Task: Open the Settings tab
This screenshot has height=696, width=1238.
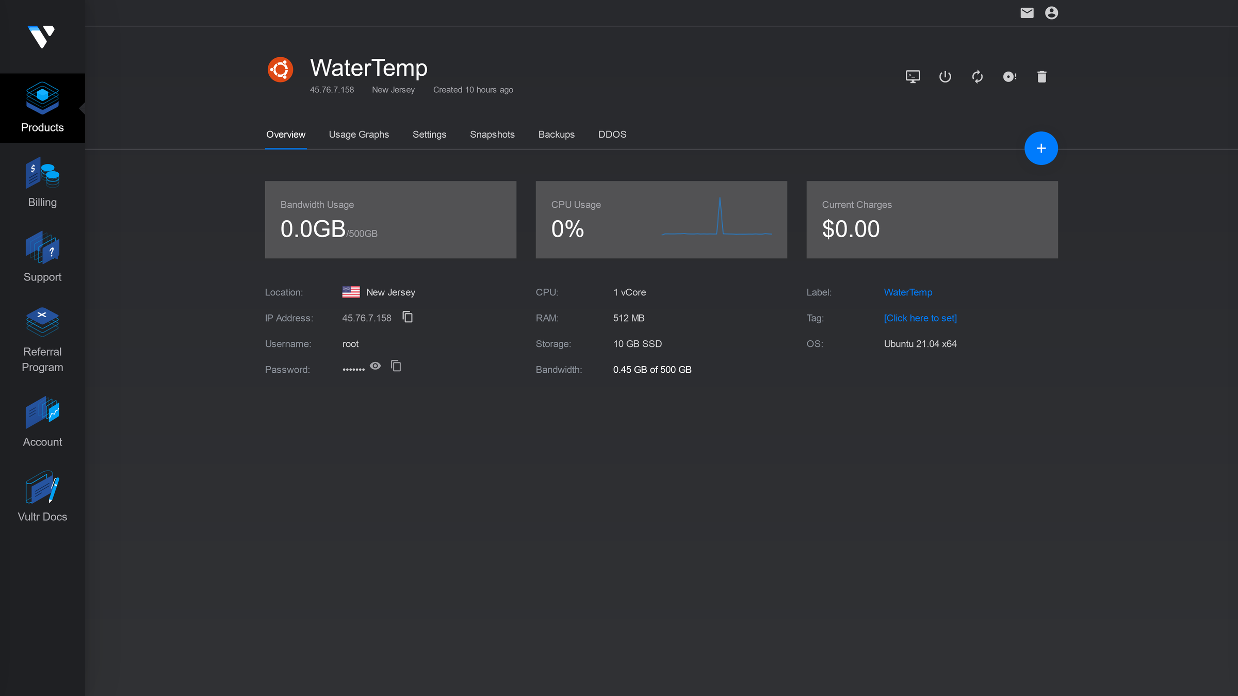Action: click(429, 135)
